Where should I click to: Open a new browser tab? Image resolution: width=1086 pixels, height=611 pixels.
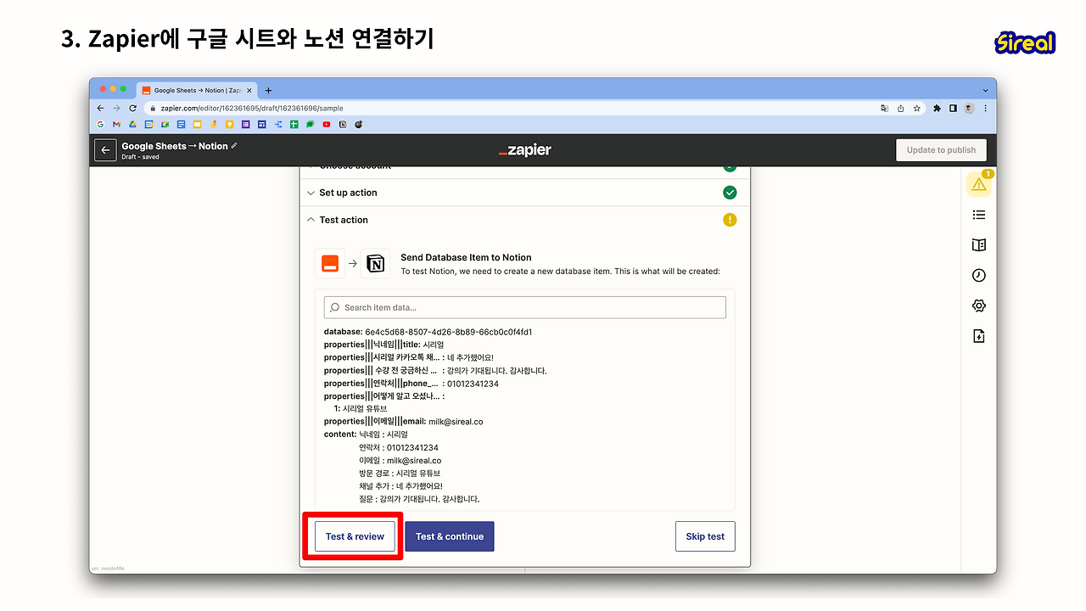pos(269,90)
